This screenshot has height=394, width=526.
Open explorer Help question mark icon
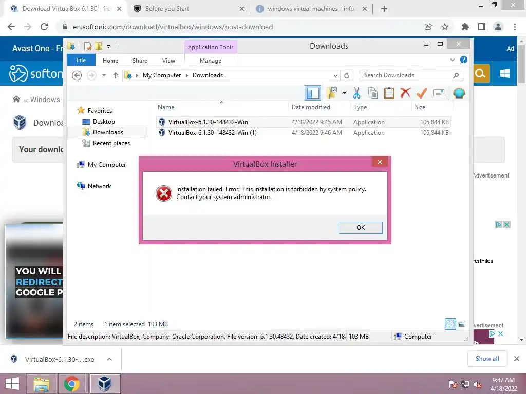(464, 60)
